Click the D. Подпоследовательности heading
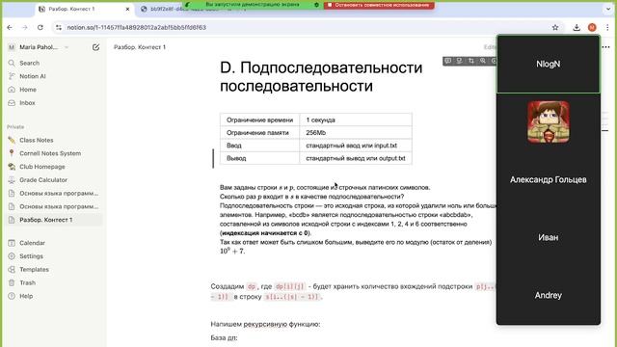Screen dimensions: 617x347 321,77
